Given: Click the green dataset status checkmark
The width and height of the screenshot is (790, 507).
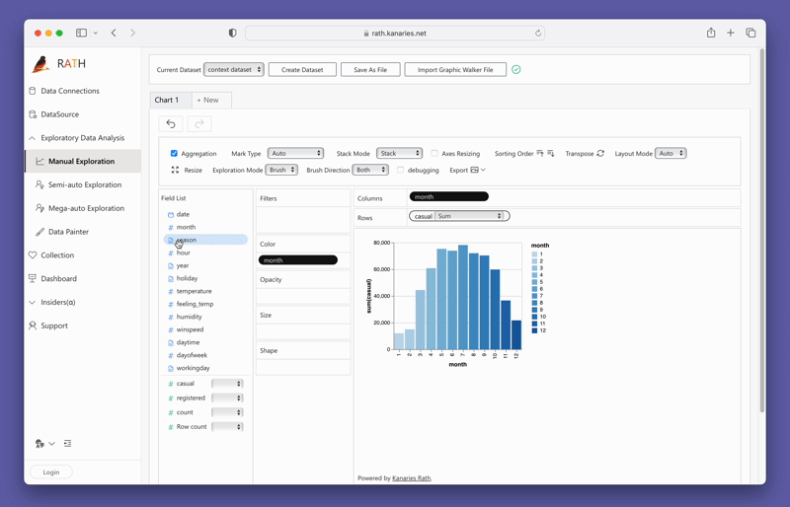Looking at the screenshot, I should point(515,70).
